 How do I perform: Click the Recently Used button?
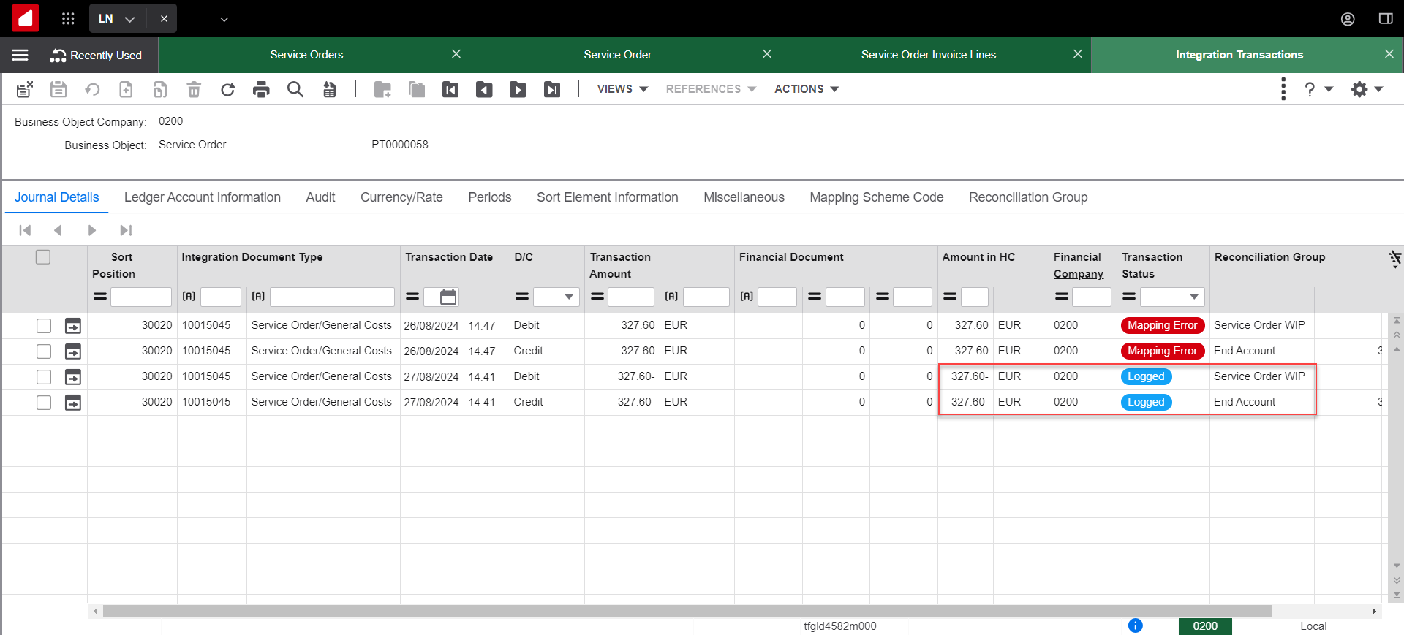(x=97, y=55)
